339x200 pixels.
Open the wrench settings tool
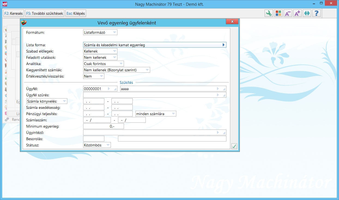point(269,13)
